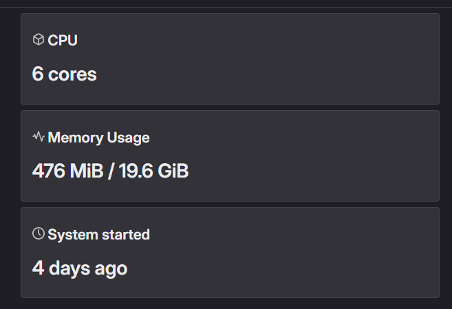Click the number 6 in the core count

38,74
